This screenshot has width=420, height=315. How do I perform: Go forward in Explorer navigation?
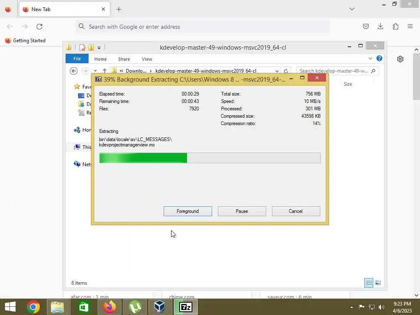pyautogui.click(x=85, y=71)
